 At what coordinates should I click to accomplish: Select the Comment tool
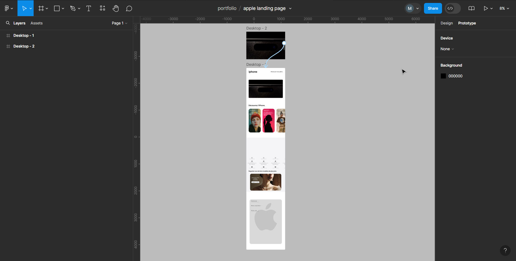[x=129, y=8]
